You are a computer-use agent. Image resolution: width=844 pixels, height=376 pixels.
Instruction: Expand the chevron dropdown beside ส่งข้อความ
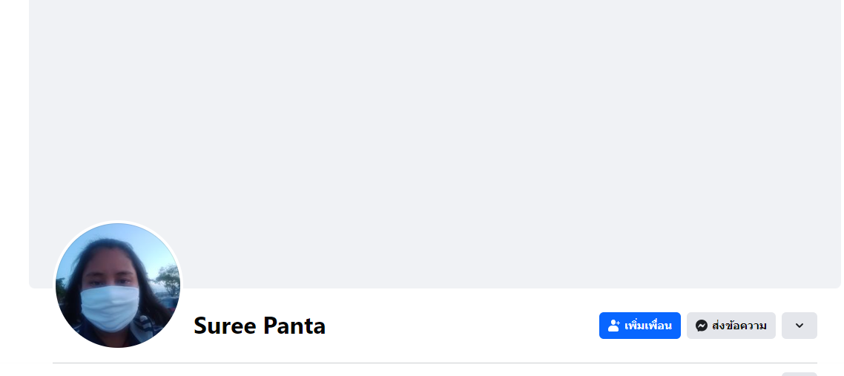pos(799,326)
